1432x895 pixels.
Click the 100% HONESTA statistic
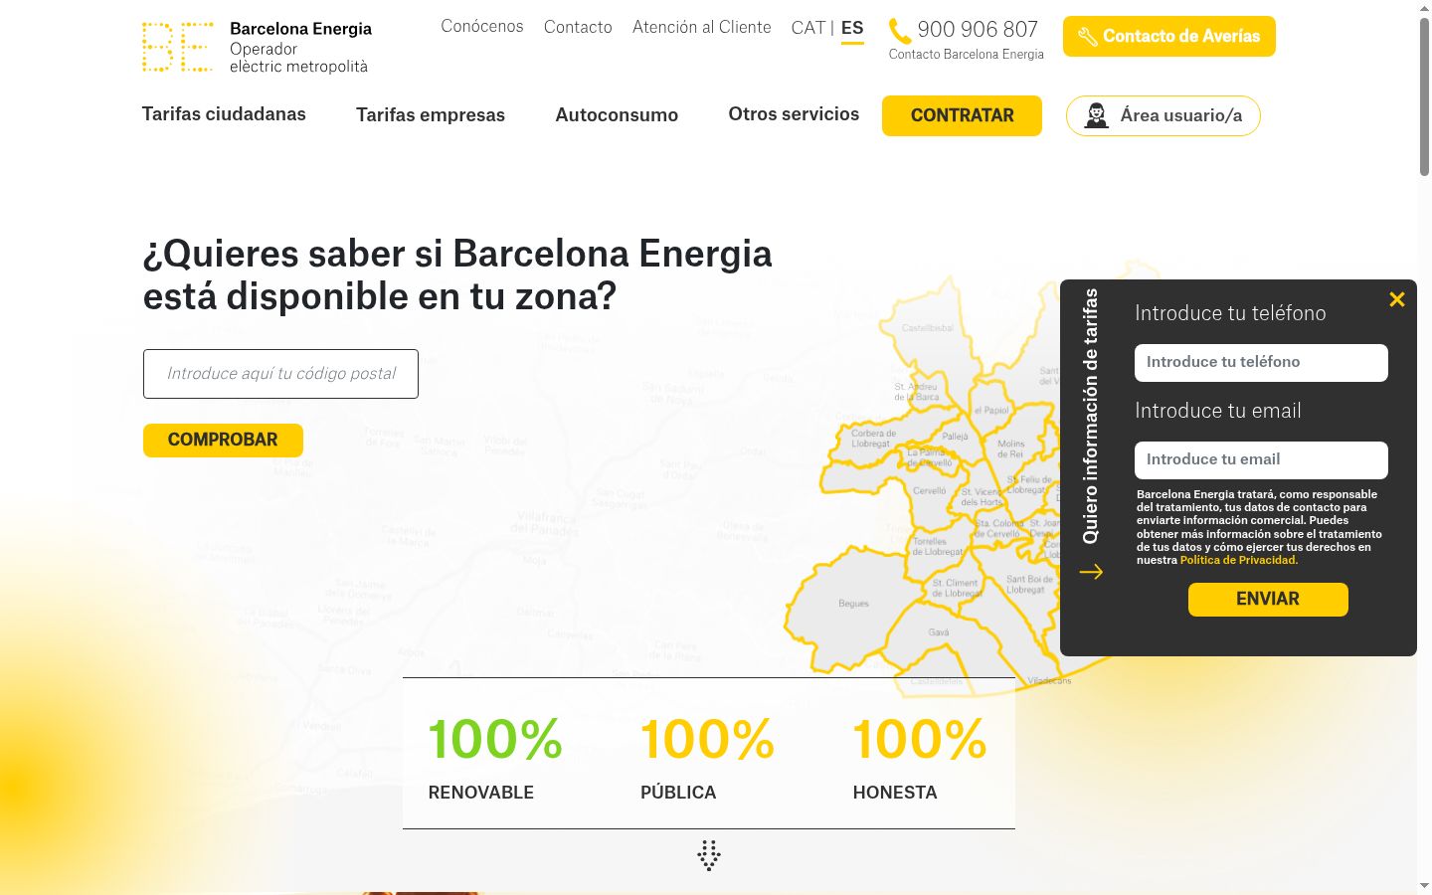[x=920, y=757]
